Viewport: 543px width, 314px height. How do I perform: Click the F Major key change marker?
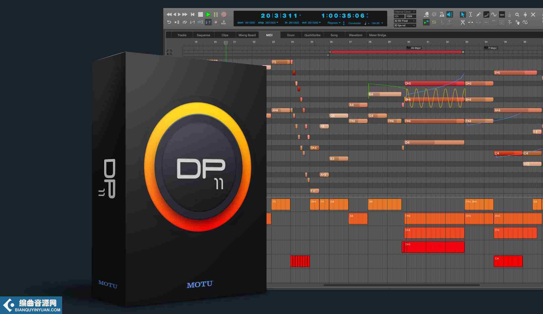click(491, 48)
